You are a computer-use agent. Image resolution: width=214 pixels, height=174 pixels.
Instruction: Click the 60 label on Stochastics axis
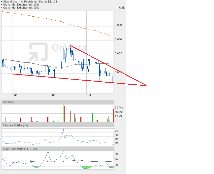[x=116, y=154]
